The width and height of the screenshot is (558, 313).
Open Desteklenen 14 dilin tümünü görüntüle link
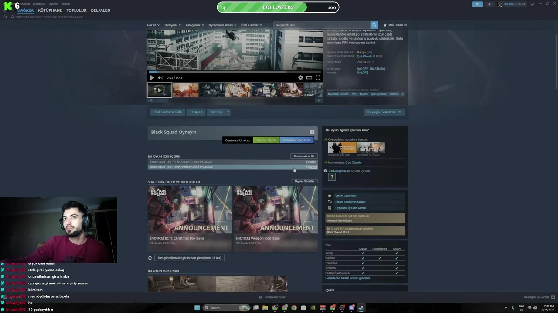(x=348, y=278)
